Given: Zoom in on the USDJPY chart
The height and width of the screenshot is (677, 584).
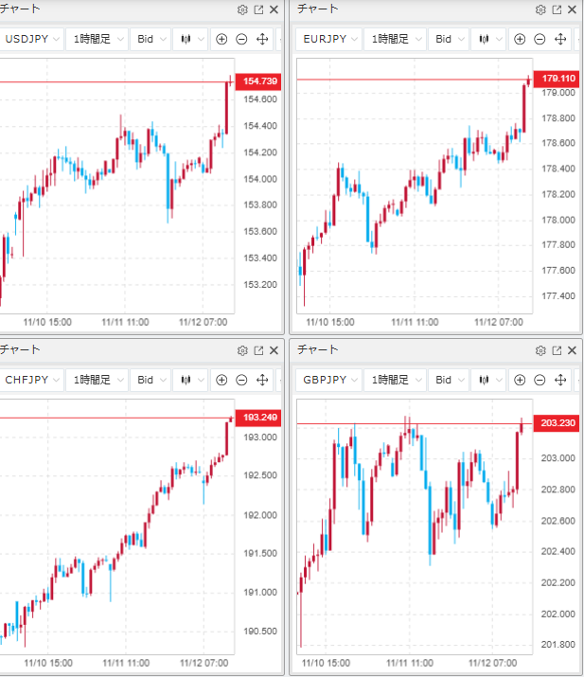Looking at the screenshot, I should [221, 39].
